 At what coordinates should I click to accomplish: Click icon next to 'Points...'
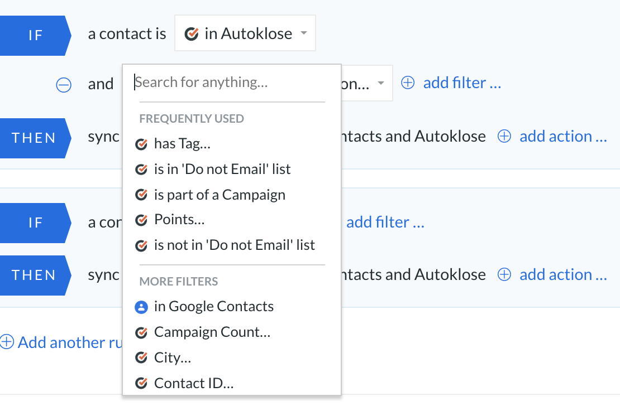141,220
